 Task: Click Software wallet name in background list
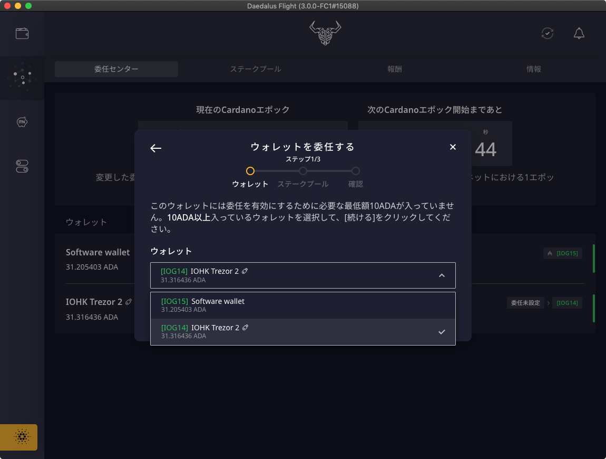click(98, 252)
